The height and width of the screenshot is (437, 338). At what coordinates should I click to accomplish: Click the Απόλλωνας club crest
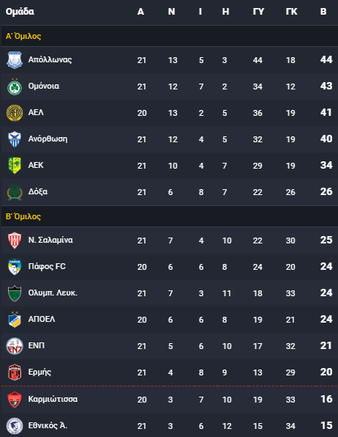[x=15, y=60]
